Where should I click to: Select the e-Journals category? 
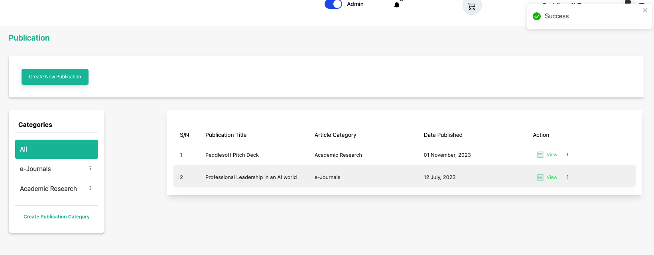[35, 169]
